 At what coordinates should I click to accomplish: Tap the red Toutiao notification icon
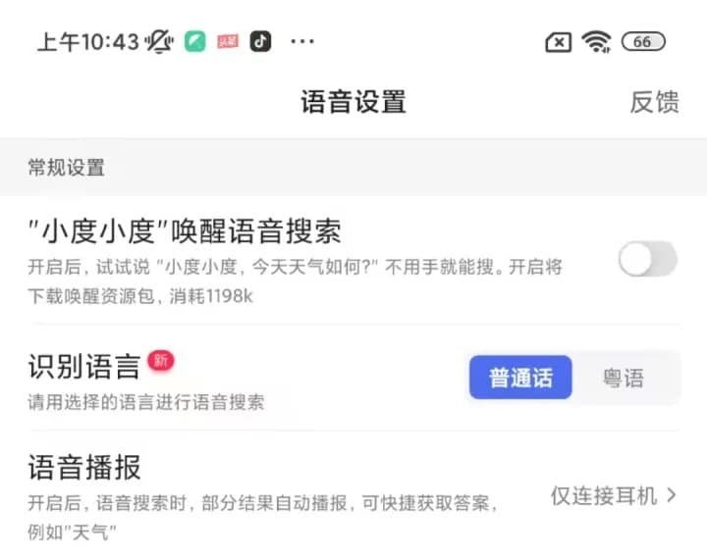coord(228,41)
